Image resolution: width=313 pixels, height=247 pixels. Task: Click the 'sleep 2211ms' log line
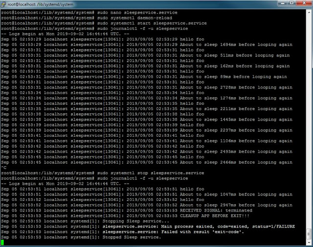click(147, 109)
